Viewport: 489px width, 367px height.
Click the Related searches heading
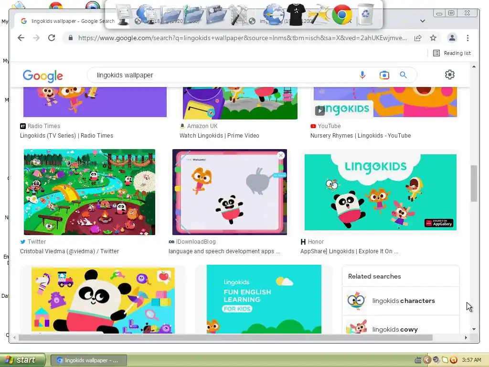pos(374,277)
